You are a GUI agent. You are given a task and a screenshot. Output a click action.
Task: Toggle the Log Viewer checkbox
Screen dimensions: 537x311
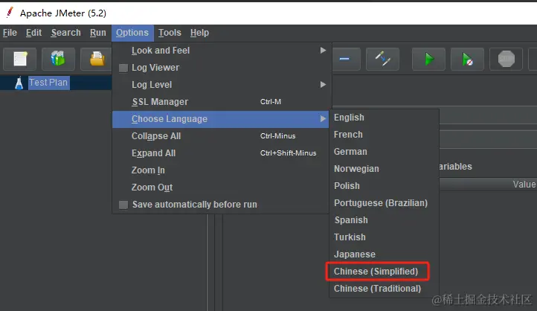(123, 68)
